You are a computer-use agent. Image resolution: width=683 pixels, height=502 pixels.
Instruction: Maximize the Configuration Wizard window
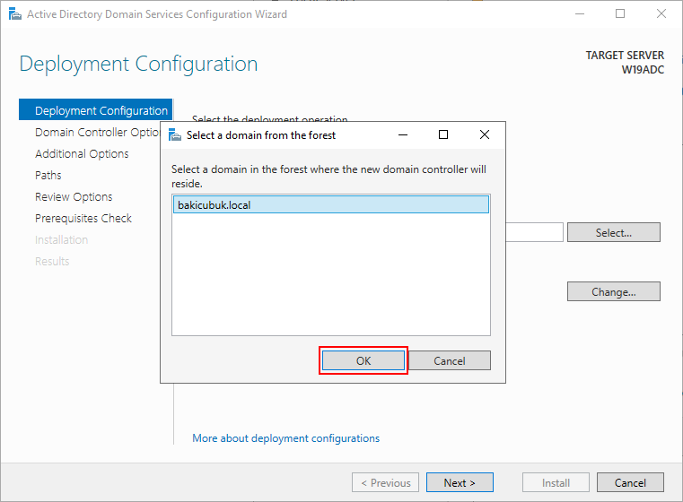(x=620, y=14)
